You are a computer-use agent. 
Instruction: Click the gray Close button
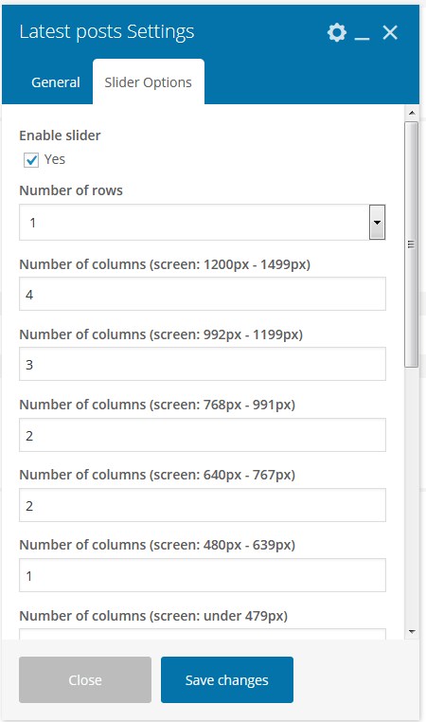pyautogui.click(x=85, y=679)
